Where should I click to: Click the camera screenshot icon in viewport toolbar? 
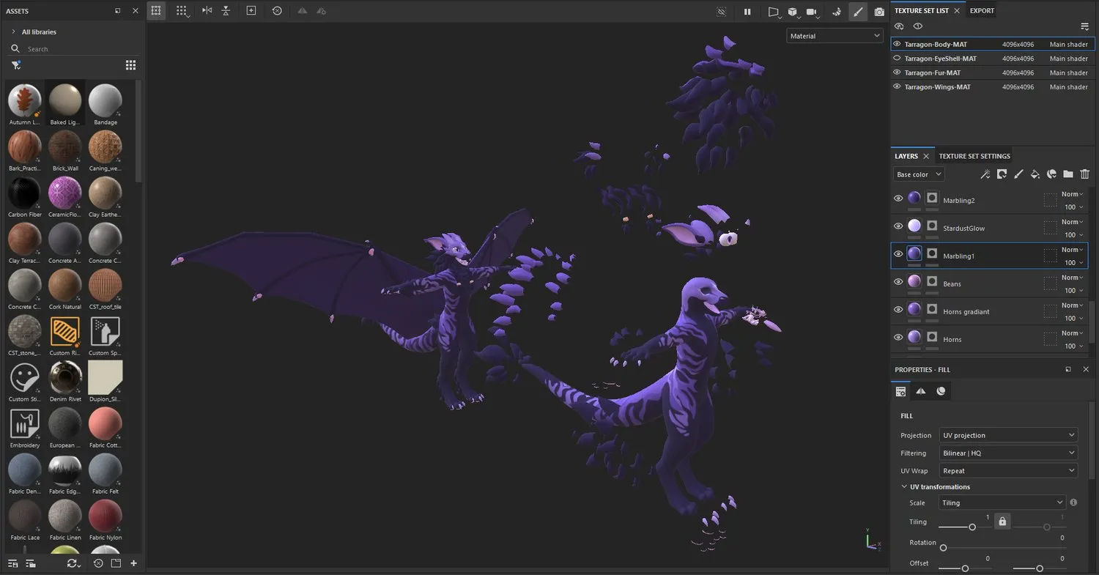pos(879,12)
